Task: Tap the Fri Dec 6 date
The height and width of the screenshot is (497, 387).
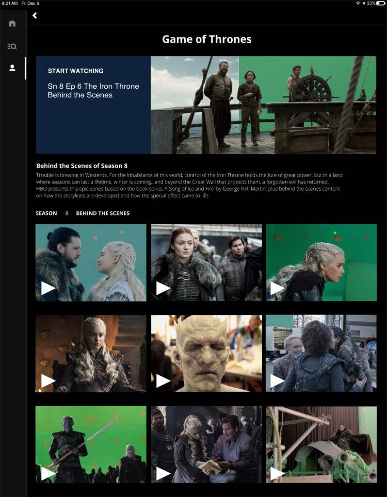Action: 30,3
